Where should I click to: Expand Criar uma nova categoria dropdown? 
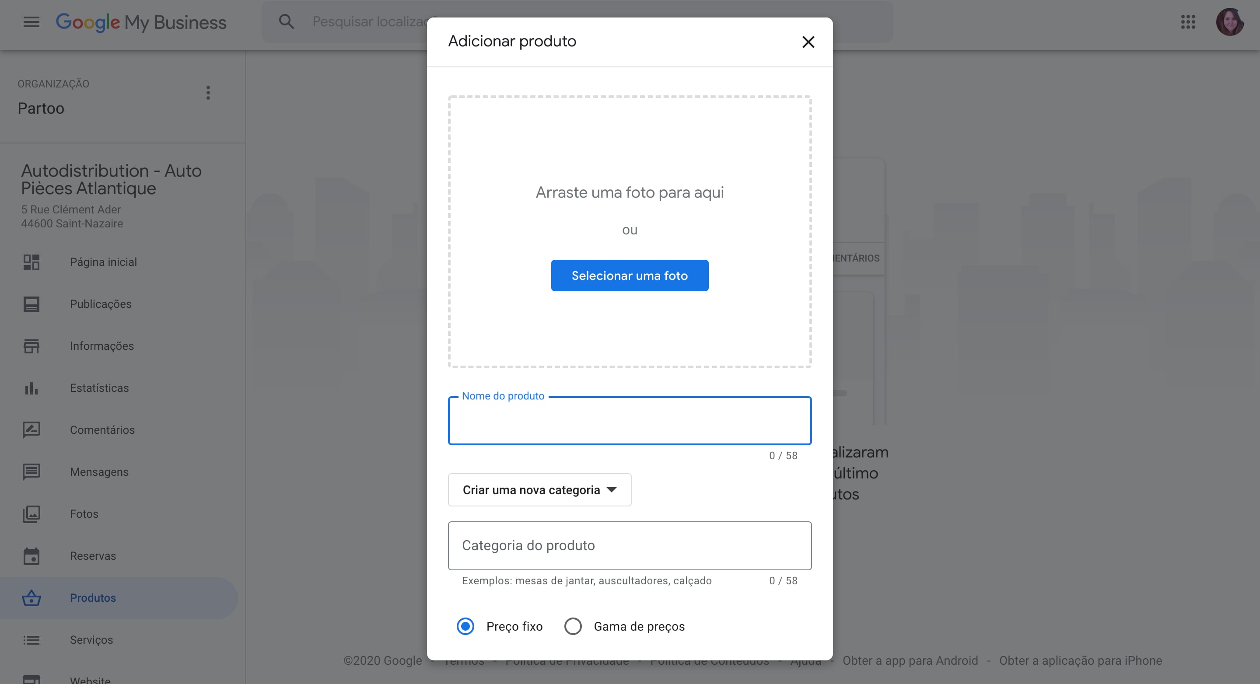click(x=539, y=490)
